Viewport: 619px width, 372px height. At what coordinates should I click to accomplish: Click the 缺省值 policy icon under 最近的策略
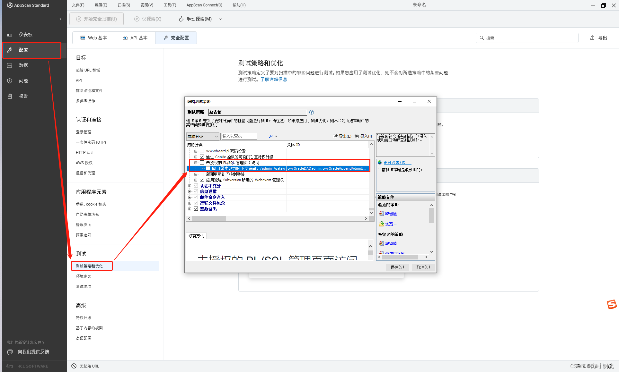pyautogui.click(x=382, y=214)
